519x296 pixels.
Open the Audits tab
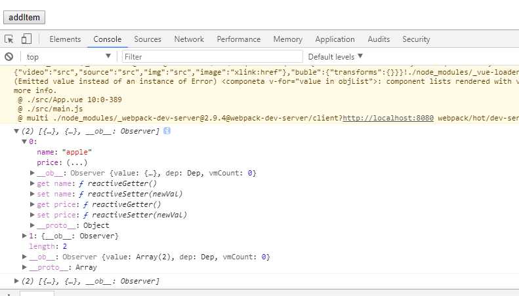pyautogui.click(x=379, y=39)
